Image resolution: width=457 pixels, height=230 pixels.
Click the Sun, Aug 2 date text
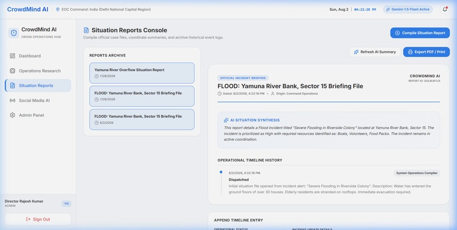click(338, 9)
